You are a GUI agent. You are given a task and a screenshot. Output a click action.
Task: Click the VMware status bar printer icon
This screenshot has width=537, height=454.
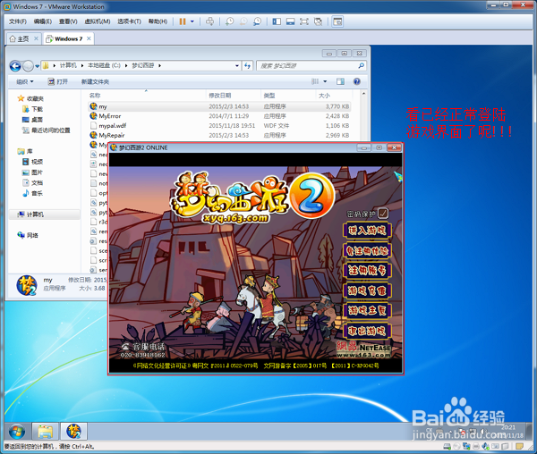[x=476, y=446]
